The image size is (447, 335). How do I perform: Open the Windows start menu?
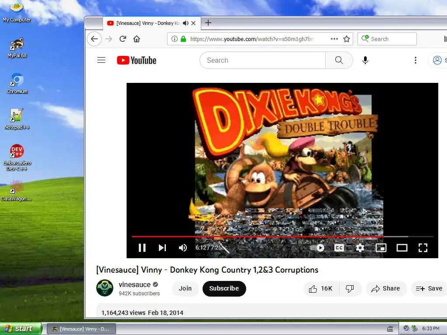(21, 328)
